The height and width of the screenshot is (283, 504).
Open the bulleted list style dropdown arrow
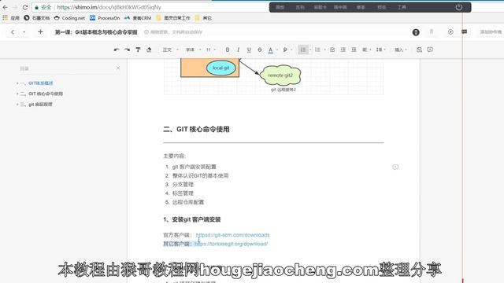click(324, 50)
